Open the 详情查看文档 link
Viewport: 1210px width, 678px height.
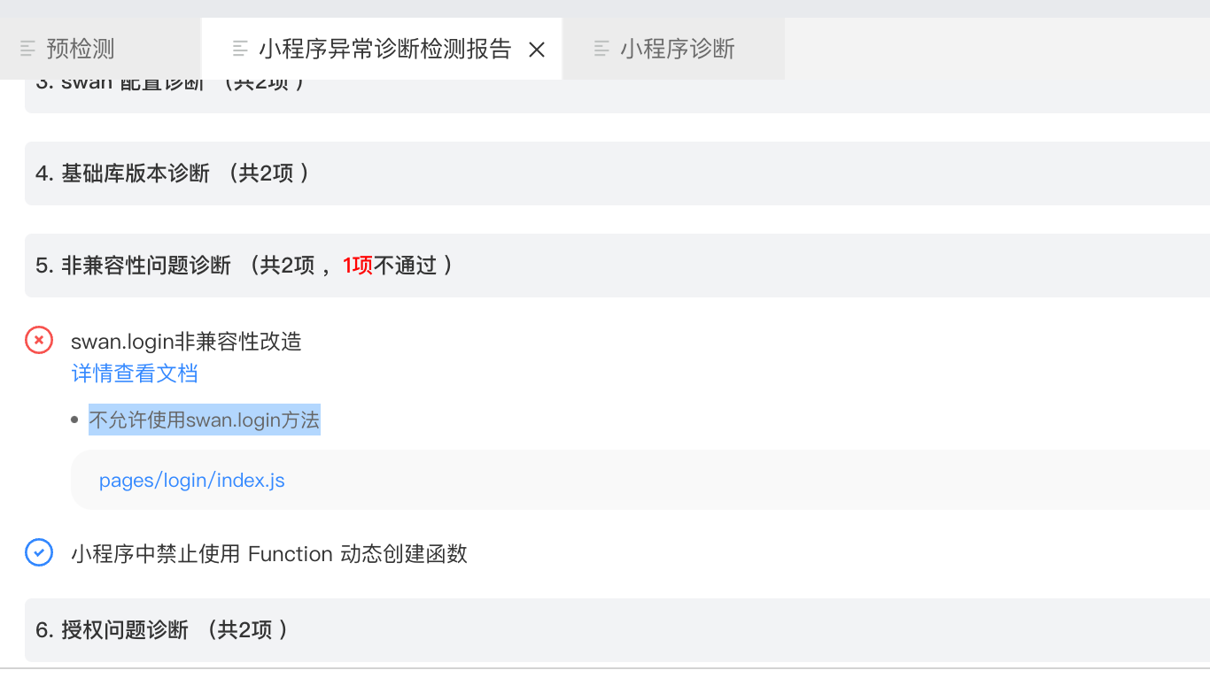coord(133,373)
